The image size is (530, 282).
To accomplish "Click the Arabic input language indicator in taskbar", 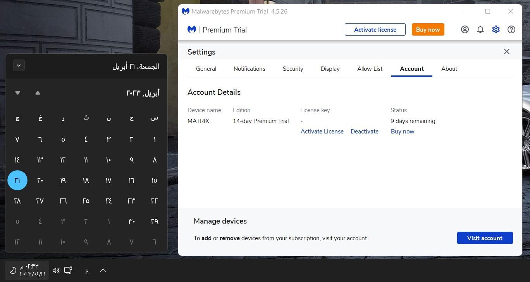I will tap(86, 271).
